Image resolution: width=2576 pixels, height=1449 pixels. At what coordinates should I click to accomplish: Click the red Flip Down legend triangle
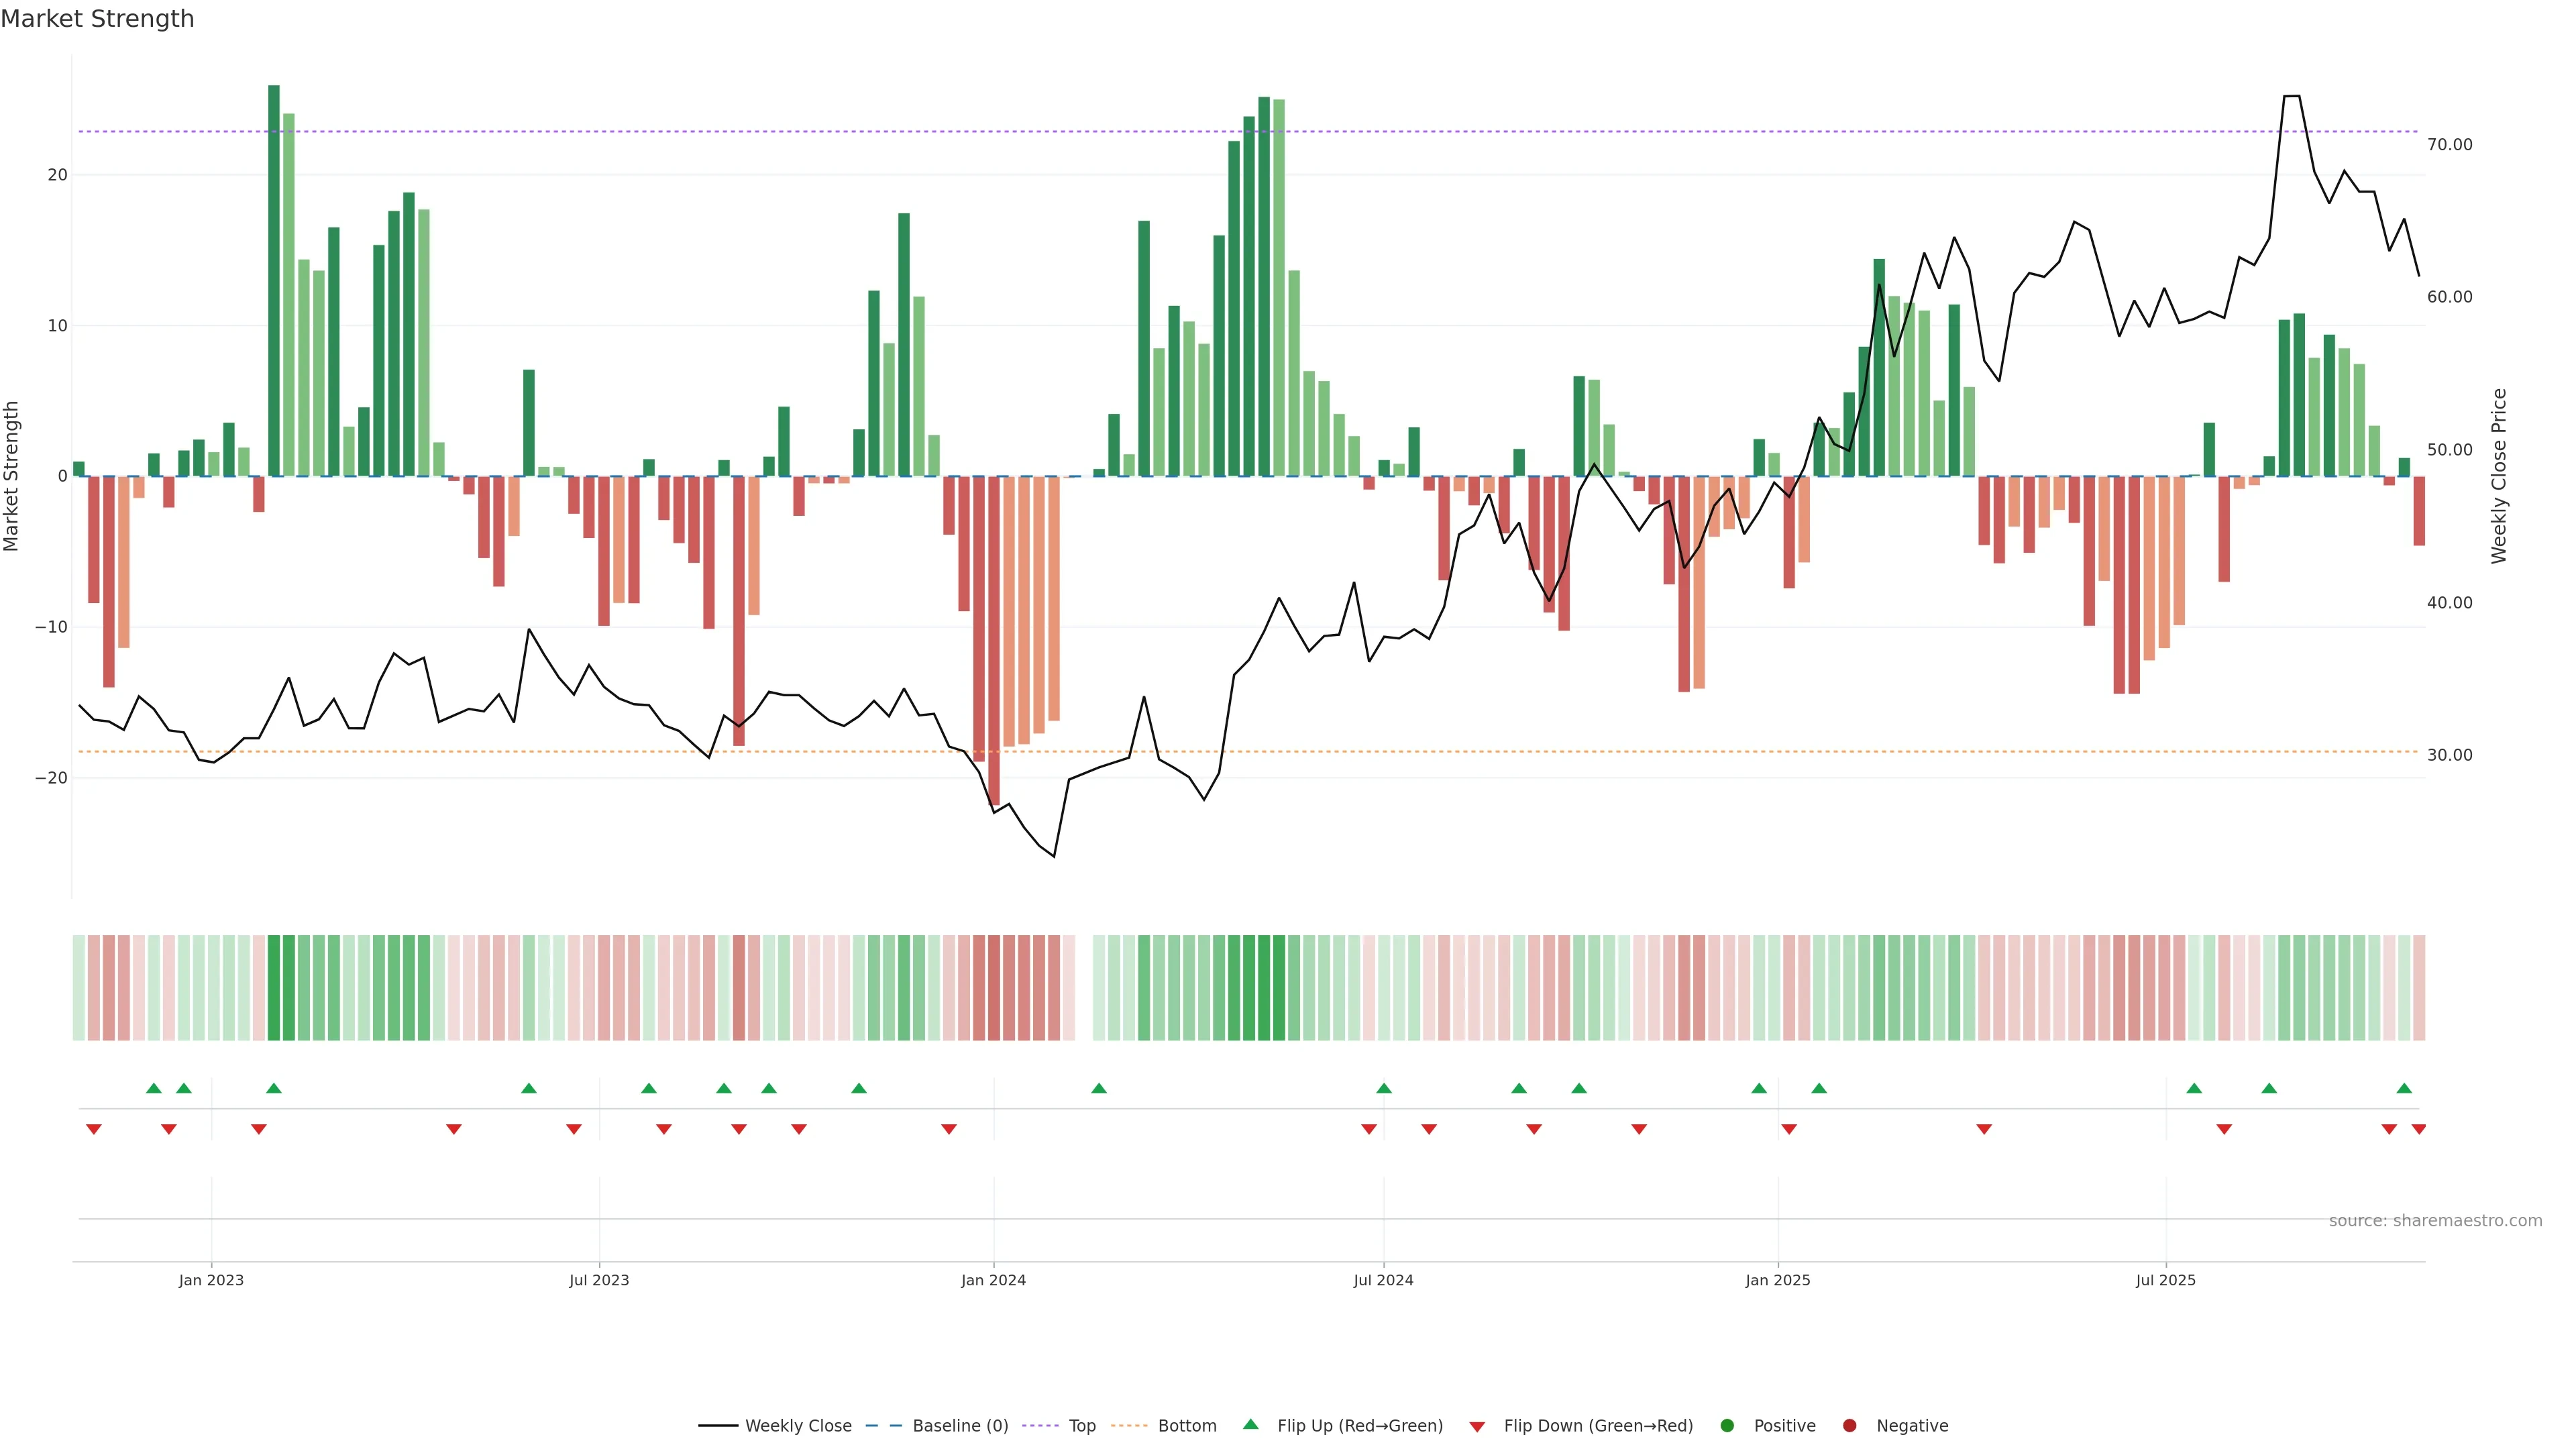point(1477,1427)
